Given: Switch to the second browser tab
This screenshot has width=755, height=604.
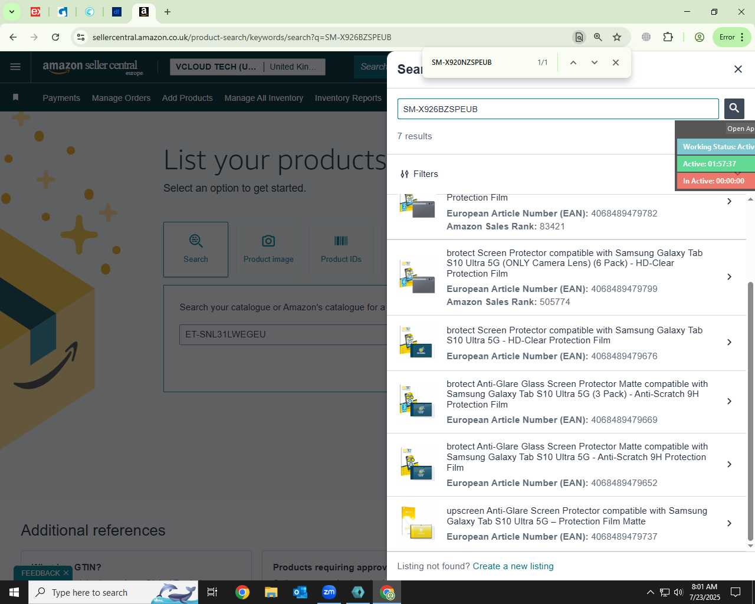Looking at the screenshot, I should pyautogui.click(x=63, y=12).
